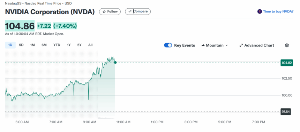Click the As of 10:30:04 AM EDT timestamp
Image resolution: width=300 pixels, height=132 pixels.
click(x=35, y=34)
